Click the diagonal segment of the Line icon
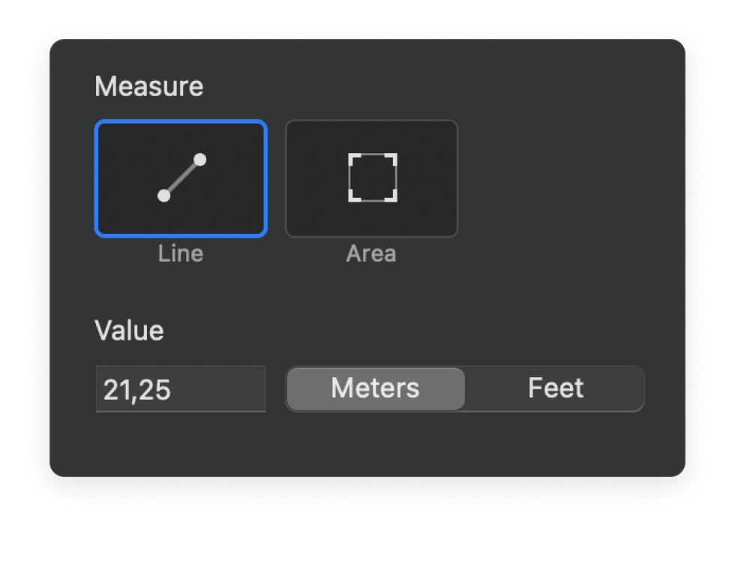 [x=182, y=178]
